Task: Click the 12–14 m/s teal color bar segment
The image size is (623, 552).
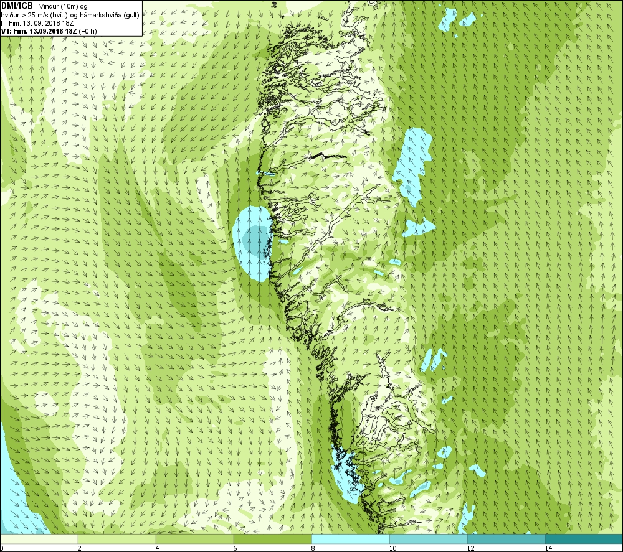Action: (x=506, y=539)
